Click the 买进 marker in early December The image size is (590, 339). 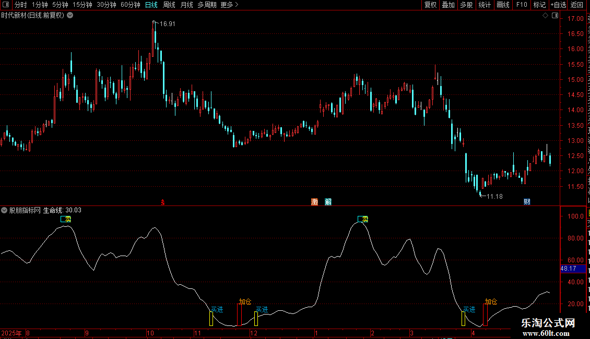[262, 309]
